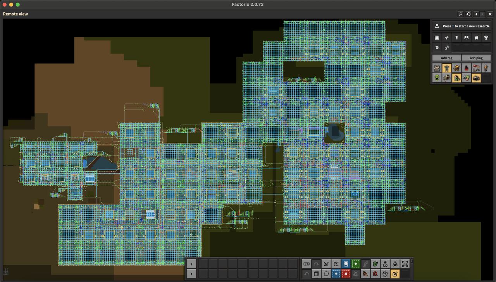
Task: Open the trains overview icon
Action: click(x=476, y=38)
